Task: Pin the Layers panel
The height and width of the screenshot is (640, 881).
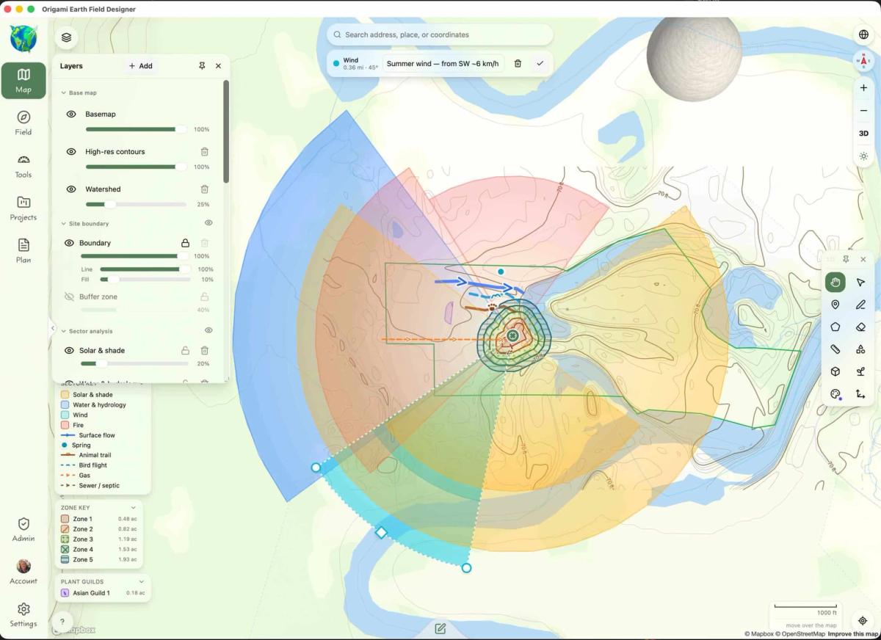Action: 202,66
